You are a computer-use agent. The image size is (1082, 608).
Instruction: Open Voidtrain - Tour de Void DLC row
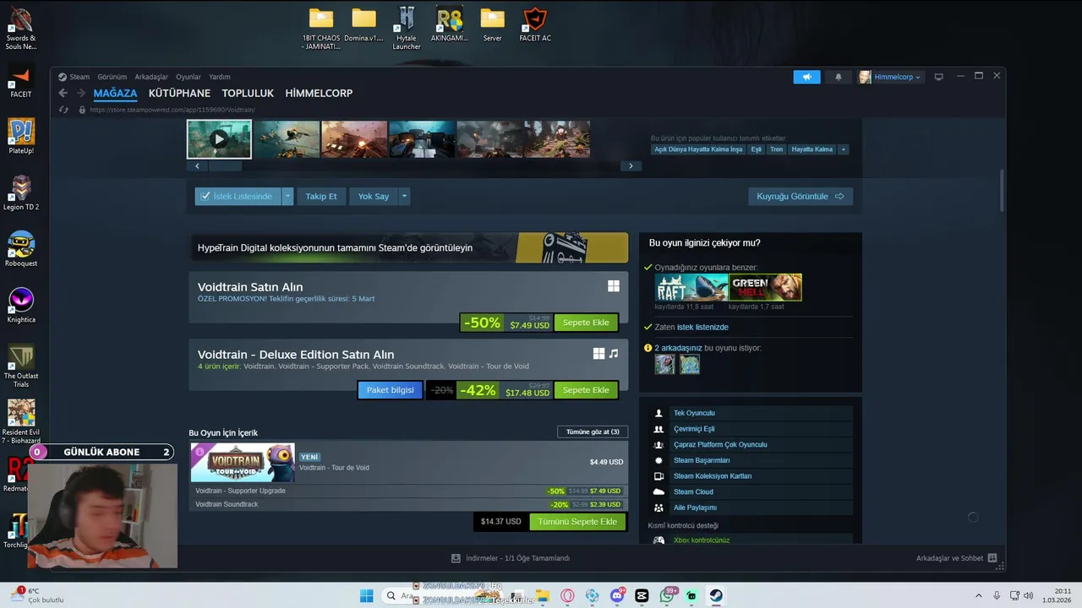pos(408,462)
